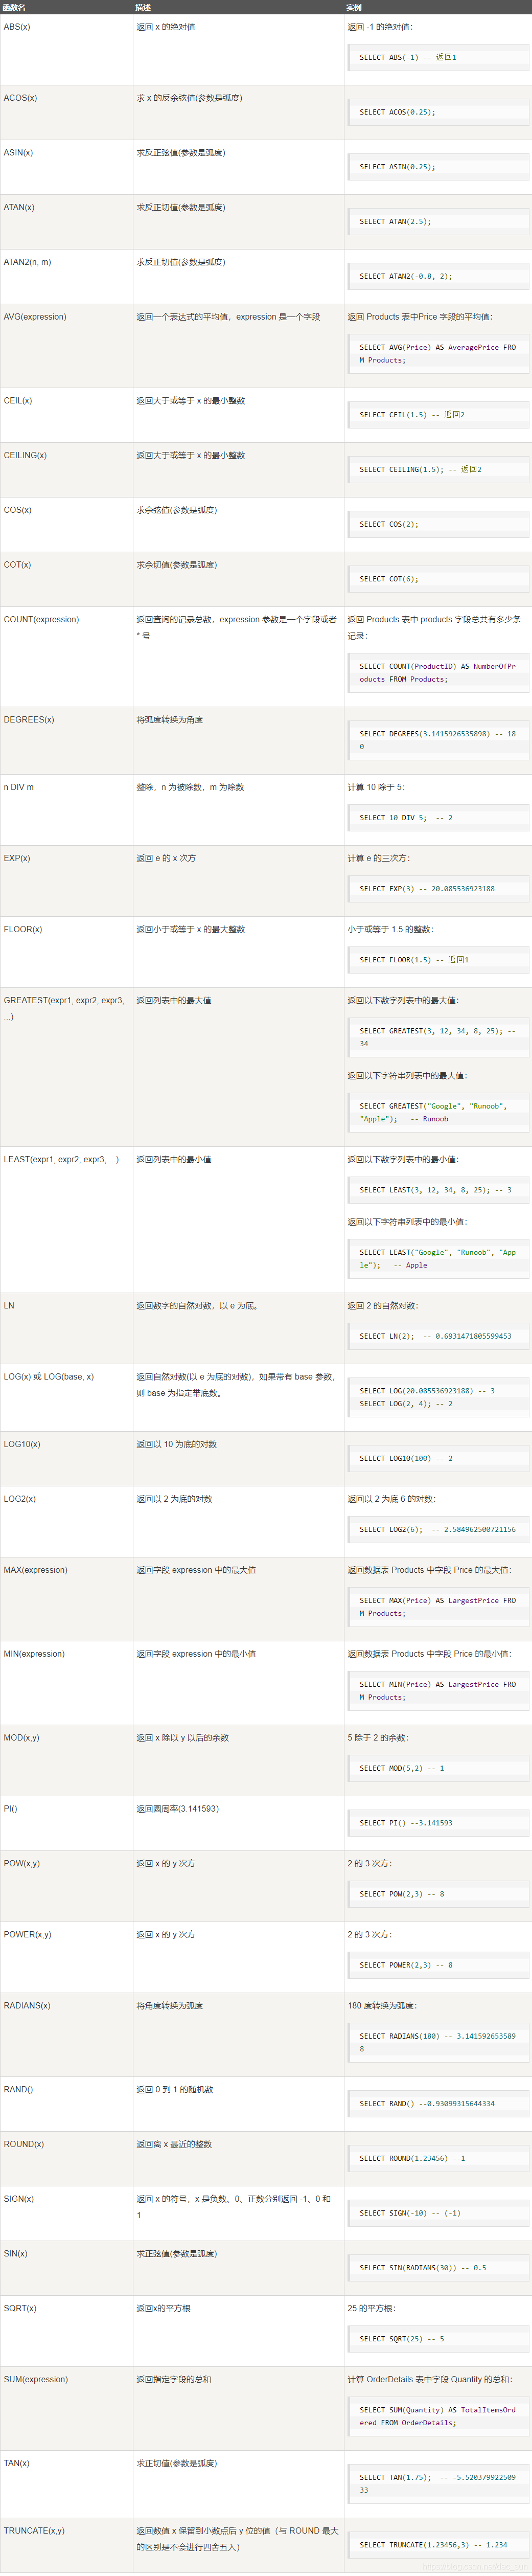Select the LOG10(x) function name

[23, 1445]
